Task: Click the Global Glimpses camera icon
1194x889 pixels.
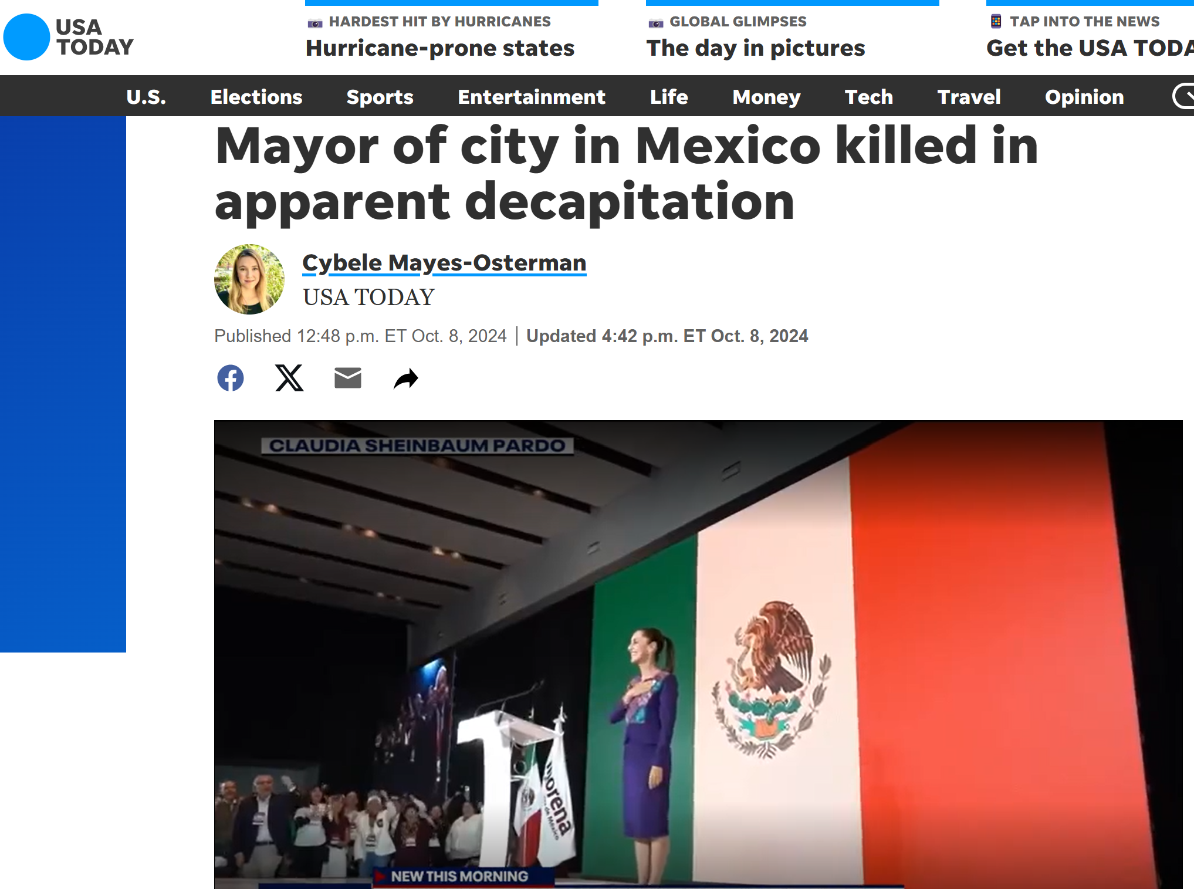Action: [x=655, y=23]
